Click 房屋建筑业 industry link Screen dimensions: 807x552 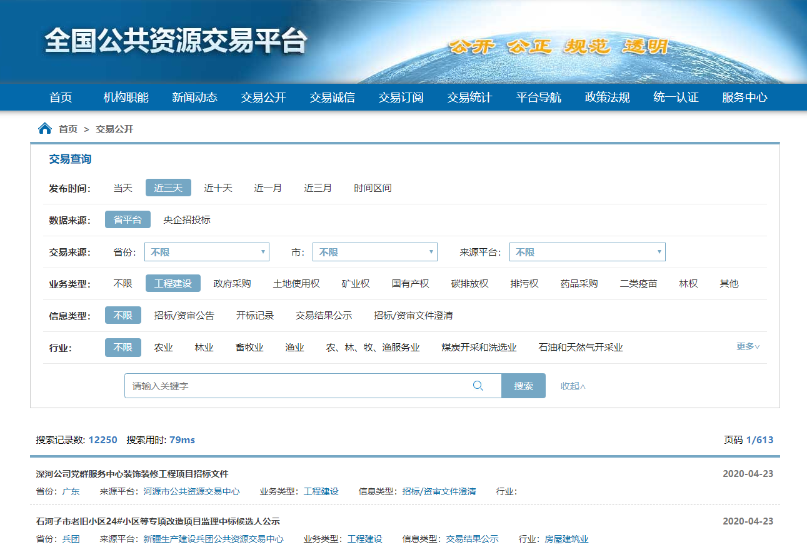click(566, 539)
